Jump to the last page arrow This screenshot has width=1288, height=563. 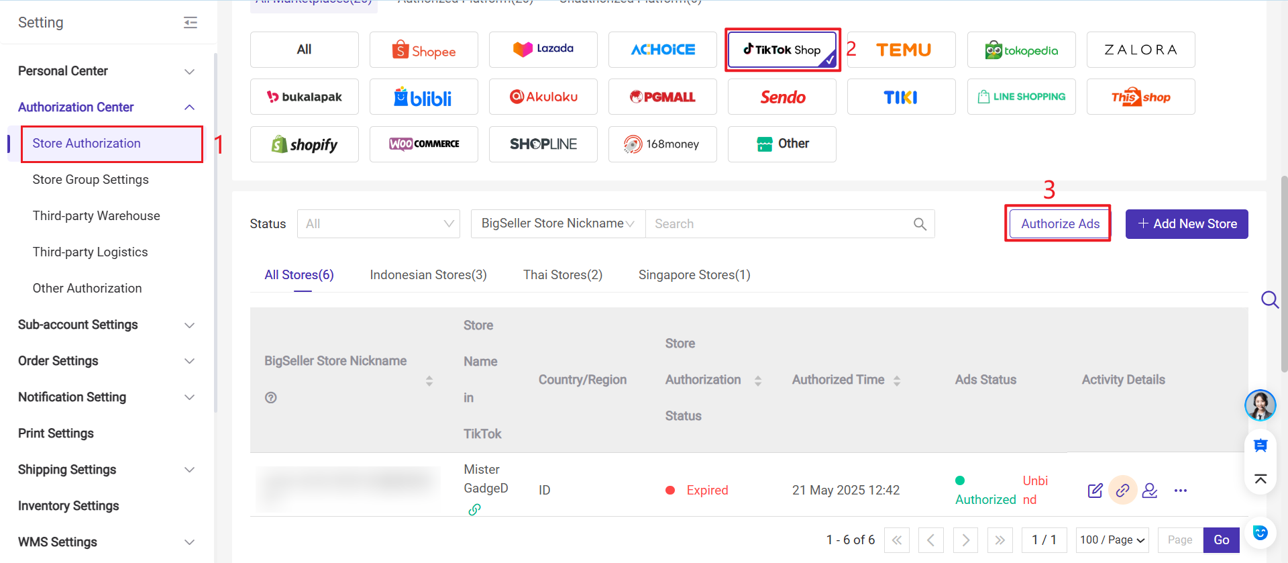(1000, 540)
